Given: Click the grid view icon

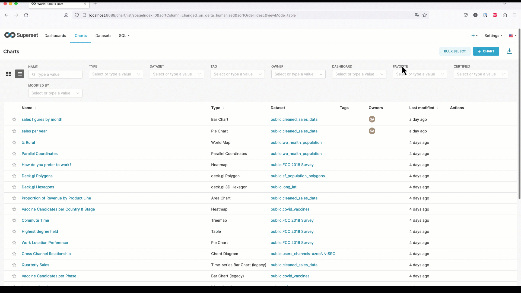Looking at the screenshot, I should 9,74.
